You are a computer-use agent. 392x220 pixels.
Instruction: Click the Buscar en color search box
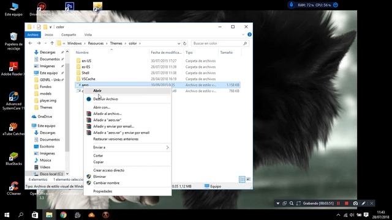tap(221, 43)
